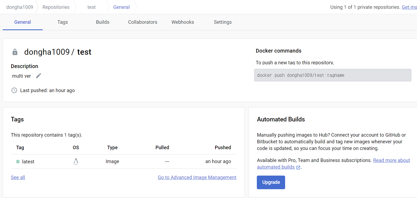Open Read more about automated builds link

(392, 160)
